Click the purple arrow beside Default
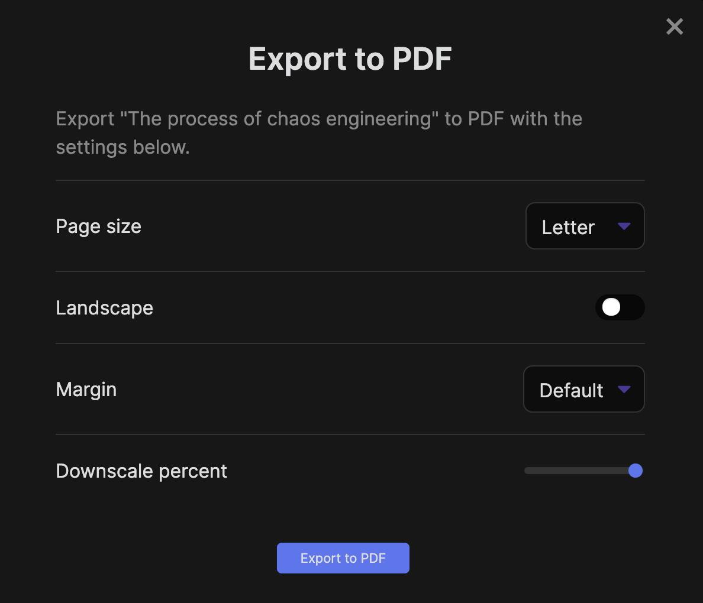The height and width of the screenshot is (603, 703). pyautogui.click(x=624, y=390)
